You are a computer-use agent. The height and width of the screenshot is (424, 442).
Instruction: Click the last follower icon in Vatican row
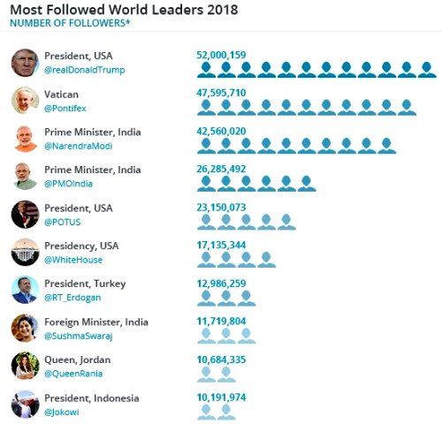pyautogui.click(x=407, y=108)
